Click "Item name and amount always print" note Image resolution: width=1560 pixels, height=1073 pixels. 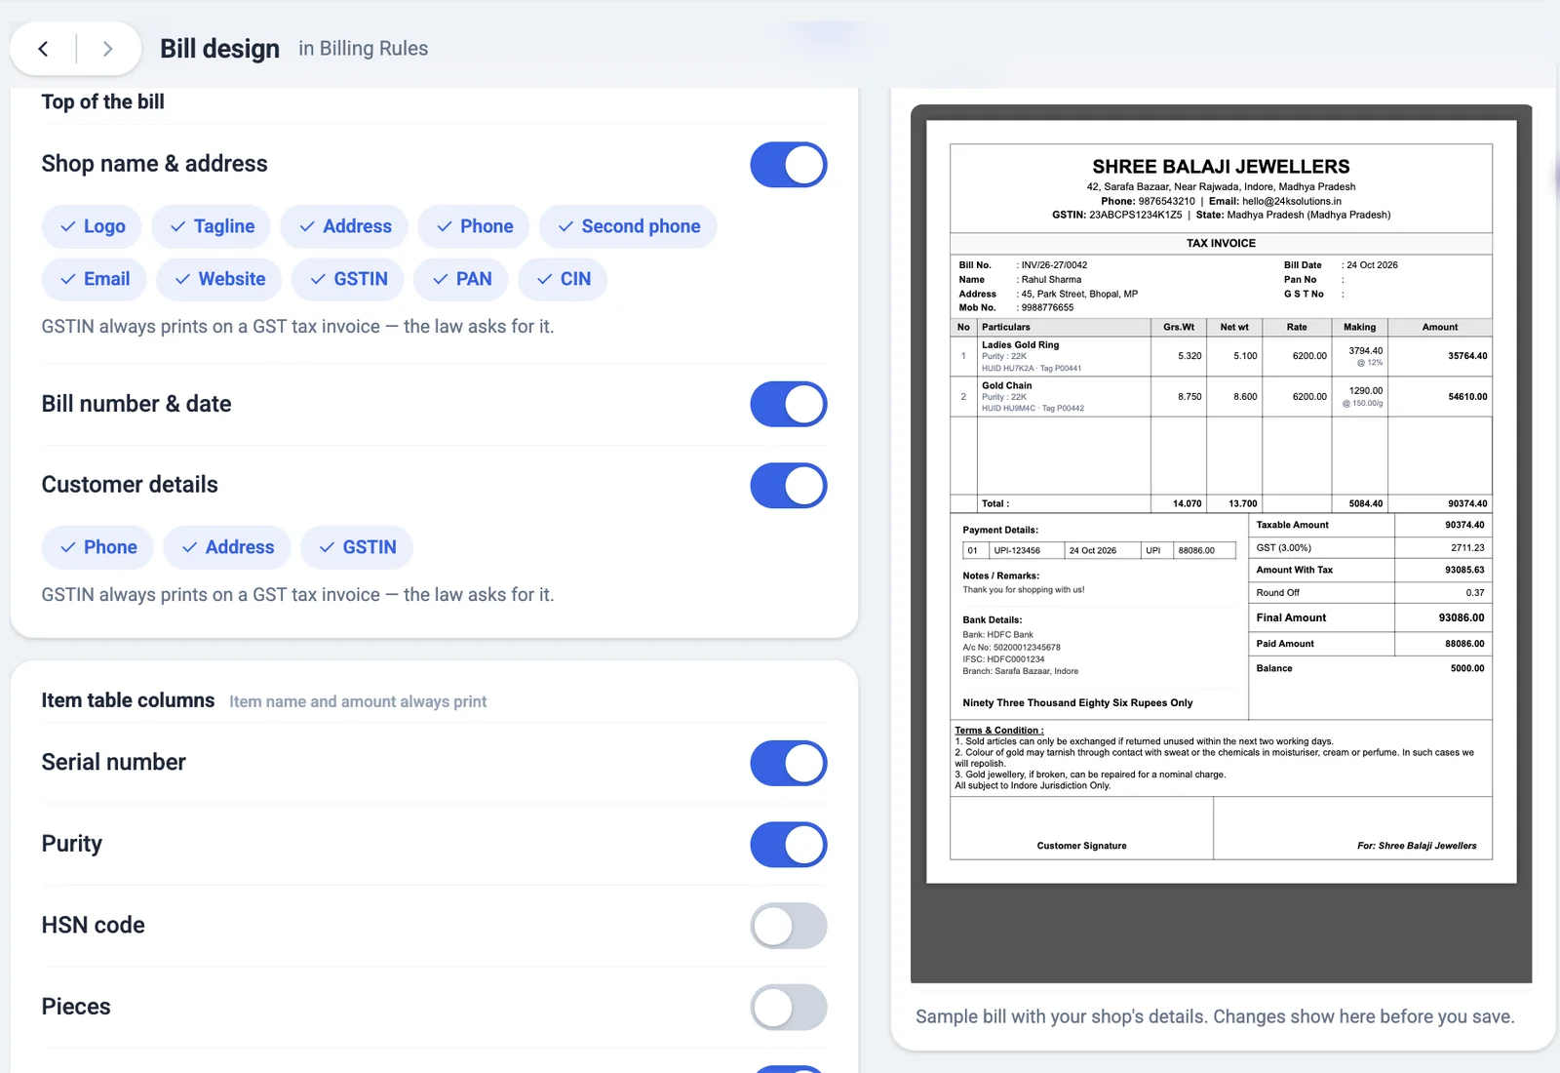(x=358, y=701)
